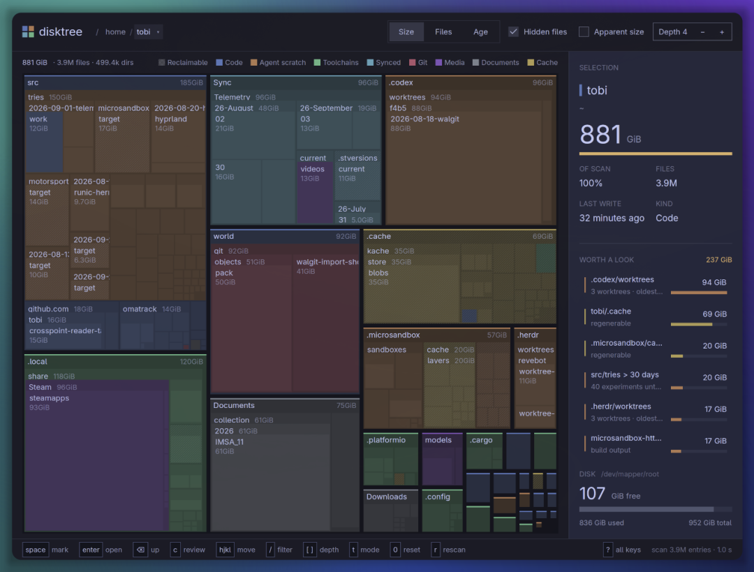
Task: Click the question mark all keys icon
Action: tap(608, 550)
